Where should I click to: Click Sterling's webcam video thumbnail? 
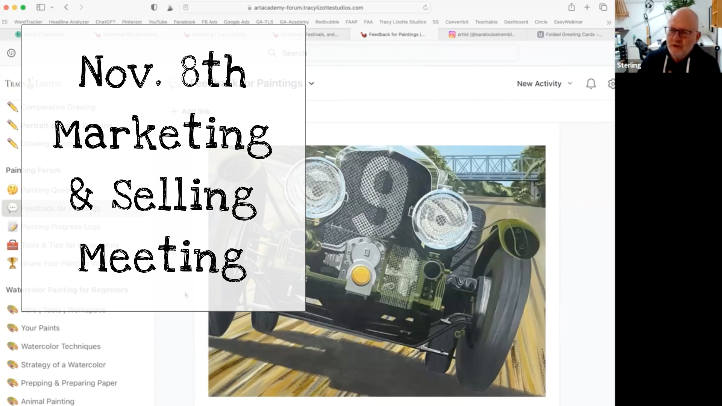[x=669, y=36]
